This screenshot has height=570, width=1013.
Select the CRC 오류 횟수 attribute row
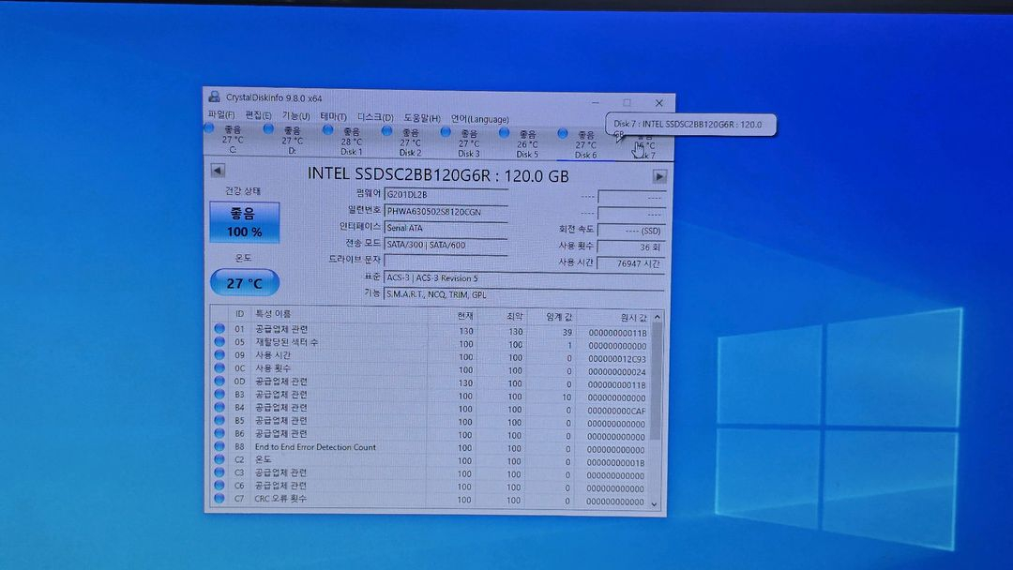[x=431, y=501]
